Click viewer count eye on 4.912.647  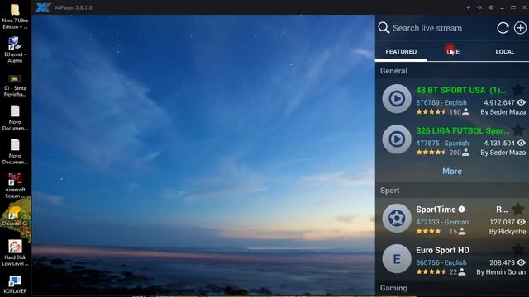click(x=522, y=102)
